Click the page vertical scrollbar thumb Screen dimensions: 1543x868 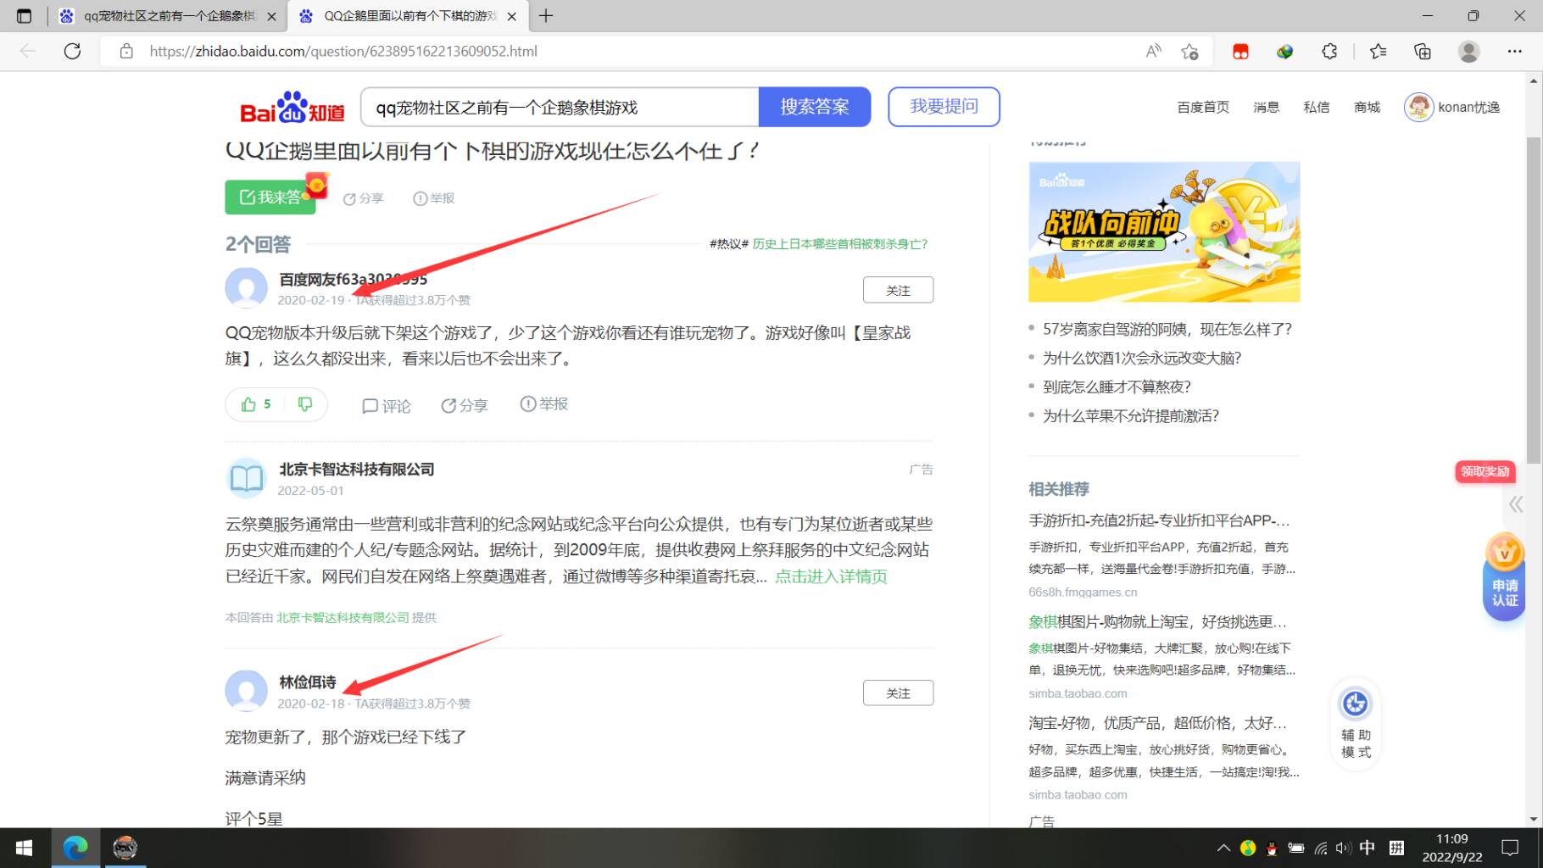[x=1533, y=301]
